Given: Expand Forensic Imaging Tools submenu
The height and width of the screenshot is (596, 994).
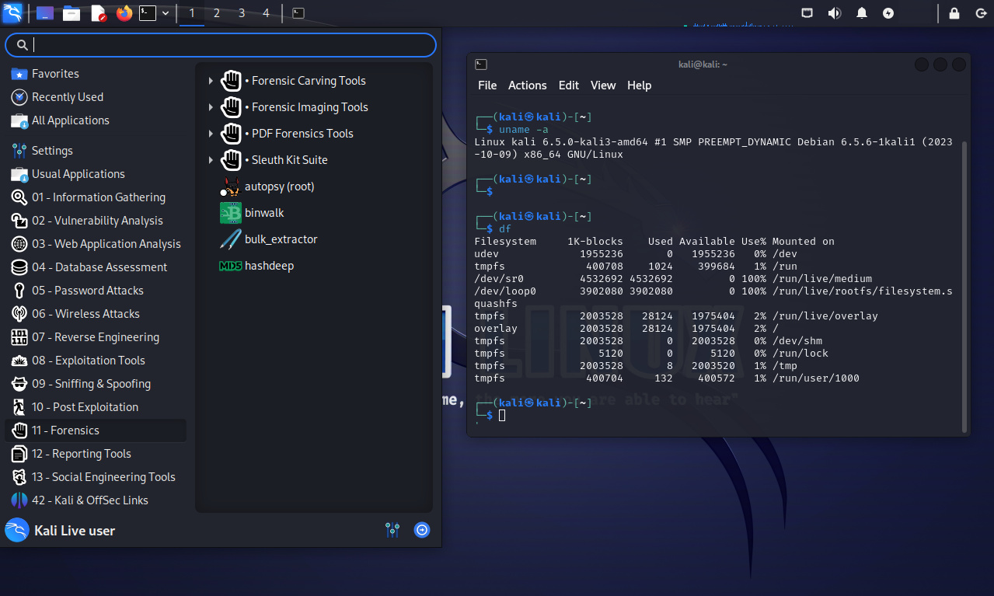Looking at the screenshot, I should tap(309, 107).
